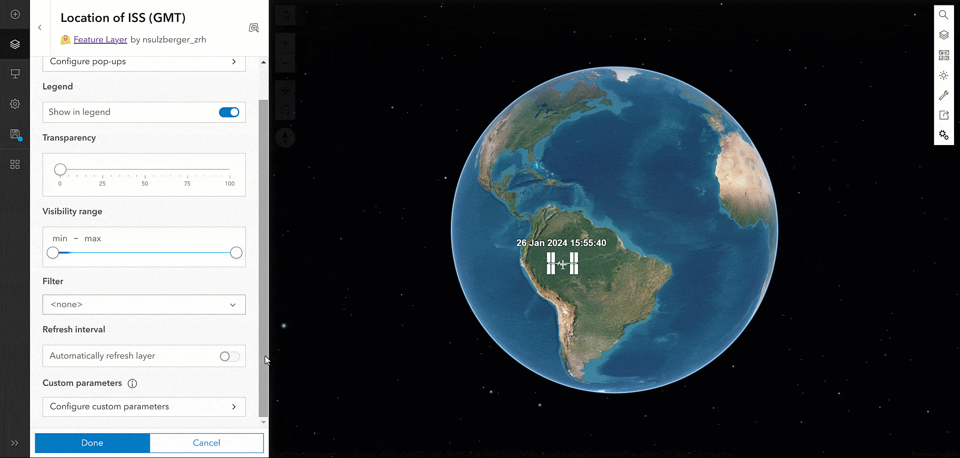Save the scene using the save icon
The height and width of the screenshot is (458, 960).
point(15,134)
